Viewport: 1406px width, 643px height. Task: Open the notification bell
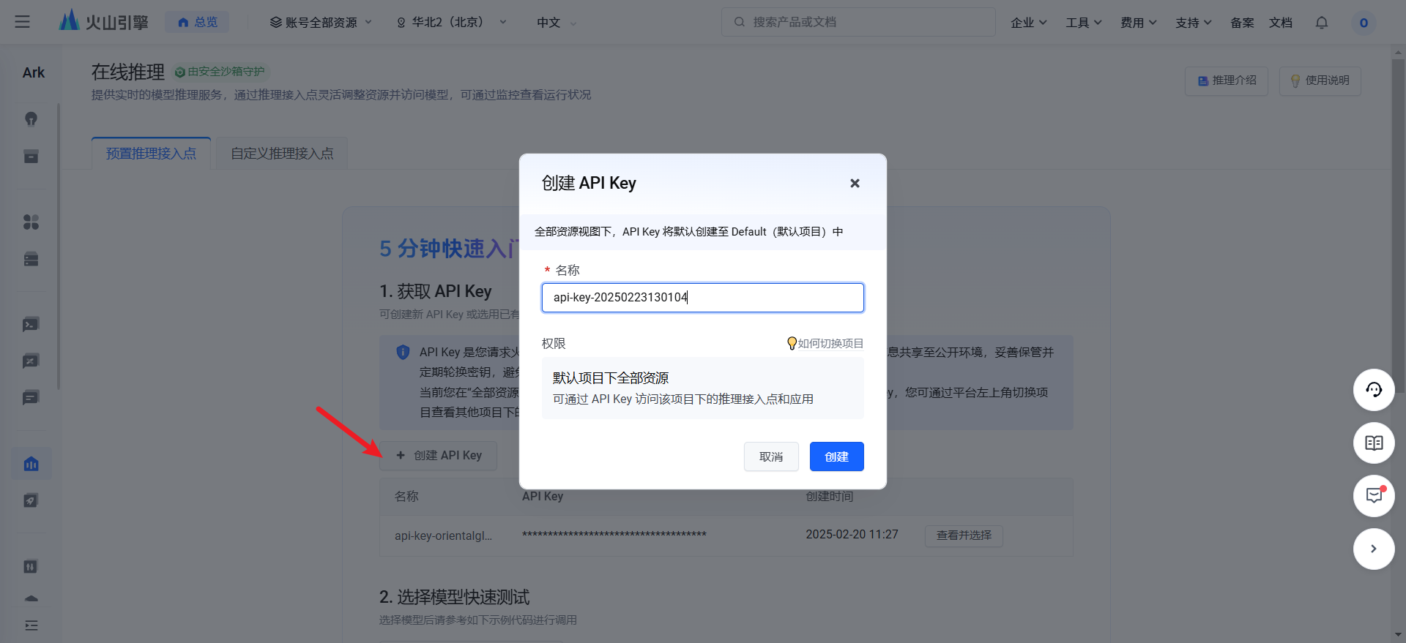coord(1322,23)
